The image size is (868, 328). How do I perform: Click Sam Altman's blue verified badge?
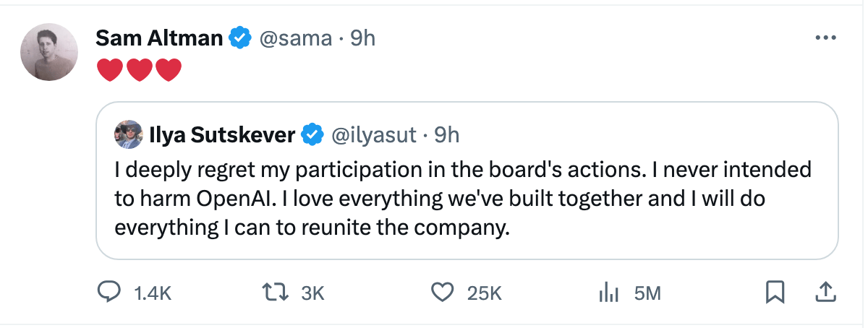pyautogui.click(x=240, y=38)
